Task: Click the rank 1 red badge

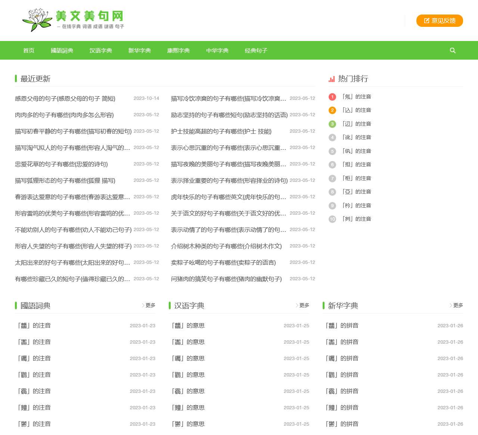Action: tap(332, 97)
